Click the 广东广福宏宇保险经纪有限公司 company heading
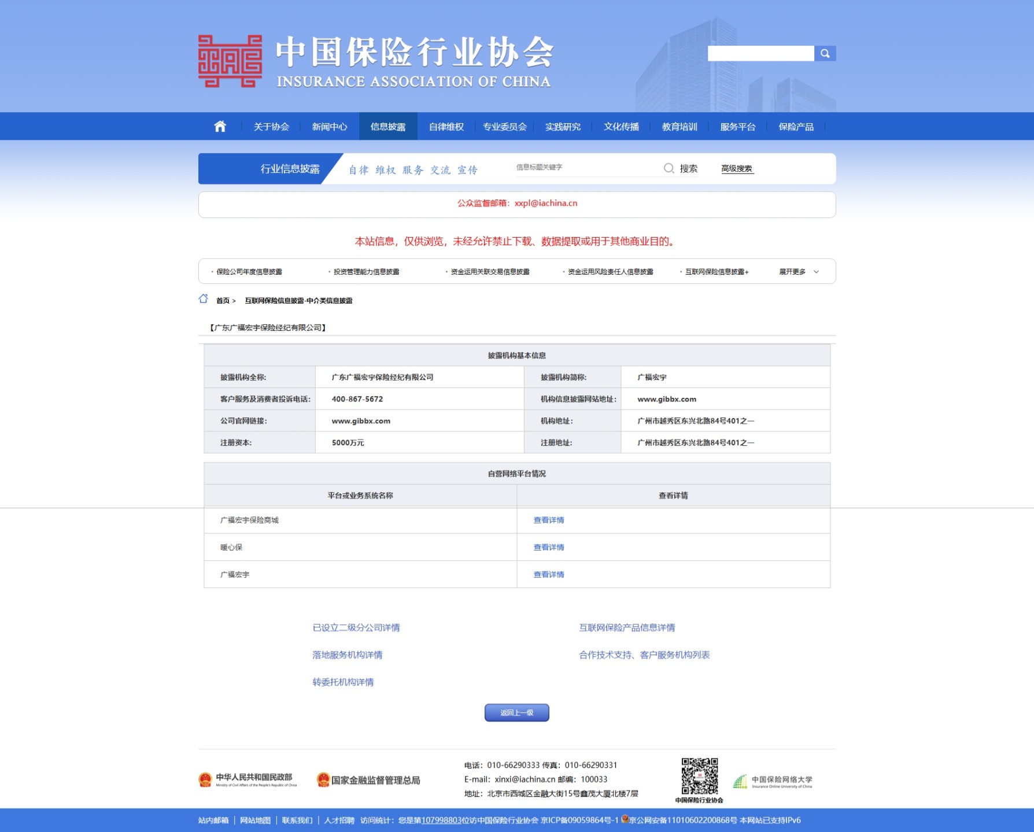This screenshot has width=1034, height=832. pyautogui.click(x=268, y=327)
